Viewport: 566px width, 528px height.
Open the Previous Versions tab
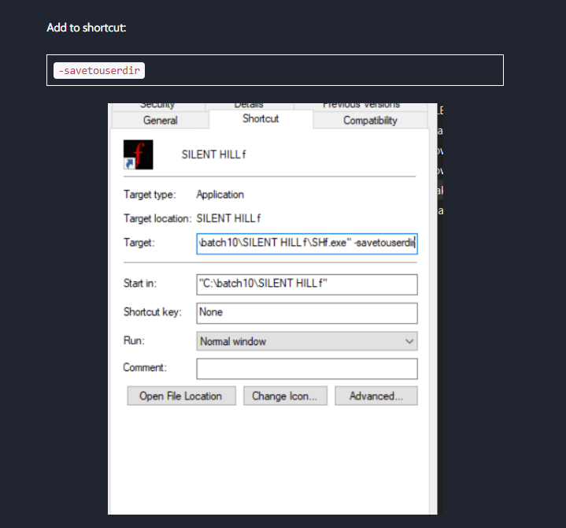(x=361, y=106)
